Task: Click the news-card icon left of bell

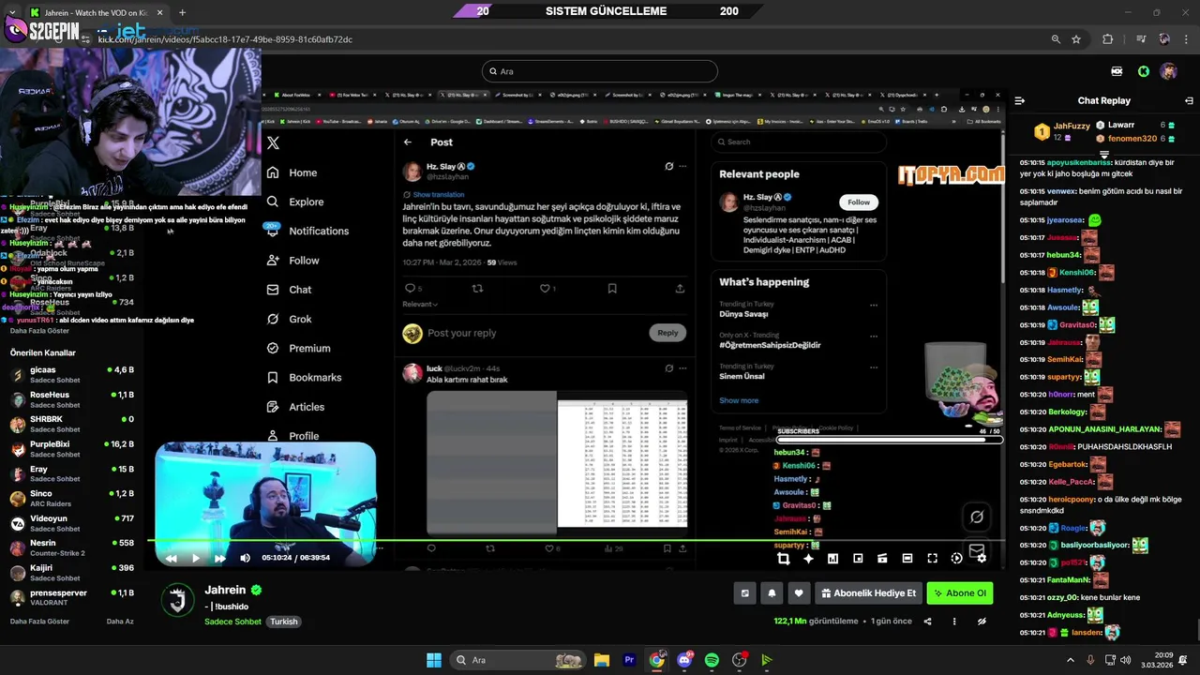Action: (x=745, y=593)
